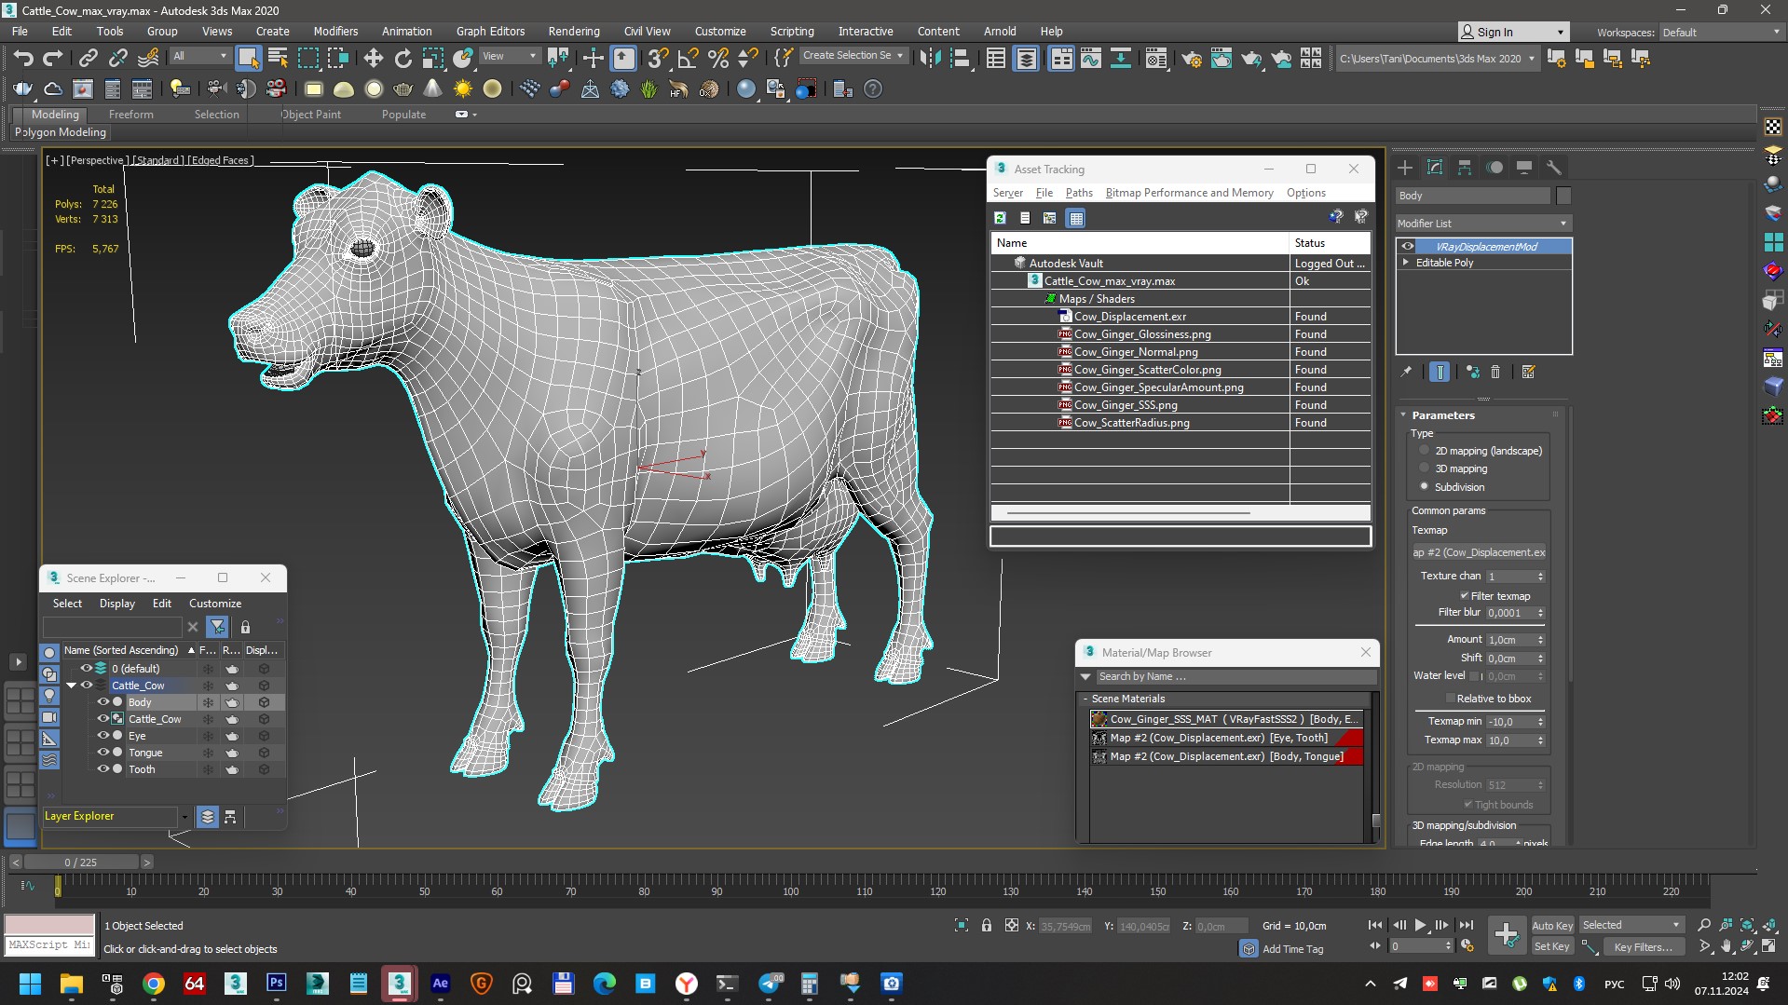The image size is (1788, 1005).
Task: Switch Asset Tracking to table view icon
Action: (x=1076, y=218)
